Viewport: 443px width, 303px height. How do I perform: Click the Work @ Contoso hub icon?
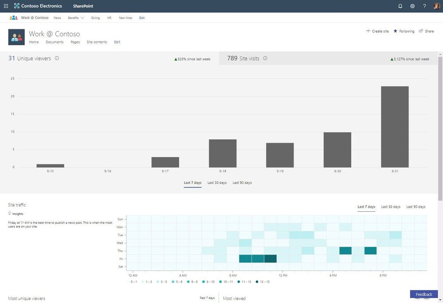pos(14,18)
